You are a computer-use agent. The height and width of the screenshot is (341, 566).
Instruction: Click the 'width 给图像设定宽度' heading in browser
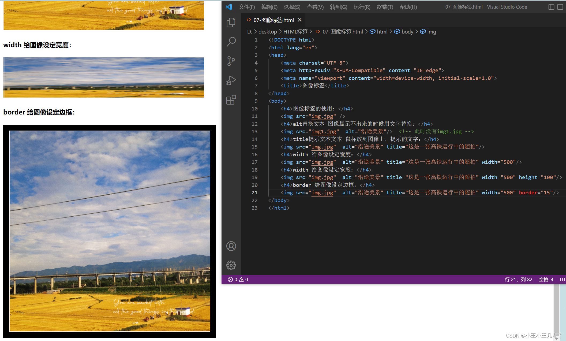pyautogui.click(x=37, y=45)
